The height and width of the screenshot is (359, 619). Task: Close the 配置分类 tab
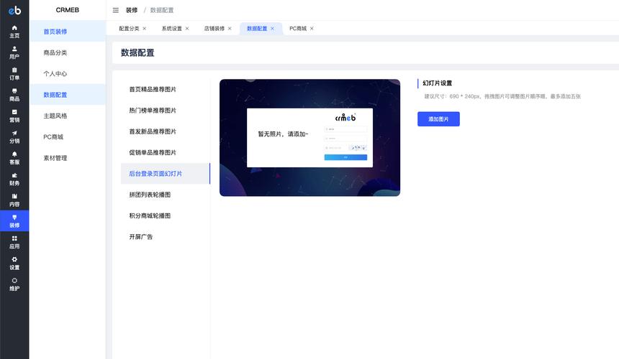click(x=145, y=29)
